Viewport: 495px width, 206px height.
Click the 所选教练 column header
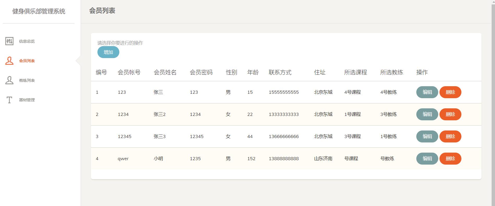pos(392,72)
